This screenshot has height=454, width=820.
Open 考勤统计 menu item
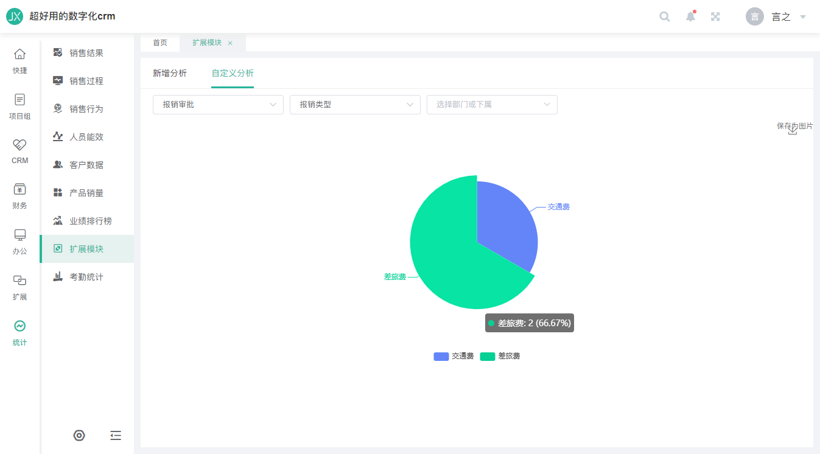pos(87,277)
